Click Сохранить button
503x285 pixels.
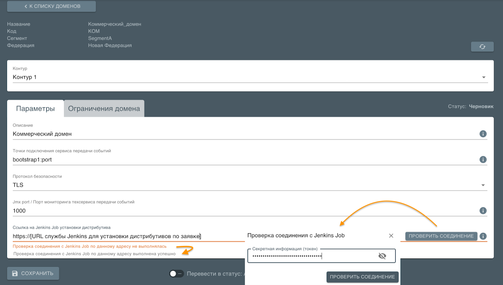[33, 273]
